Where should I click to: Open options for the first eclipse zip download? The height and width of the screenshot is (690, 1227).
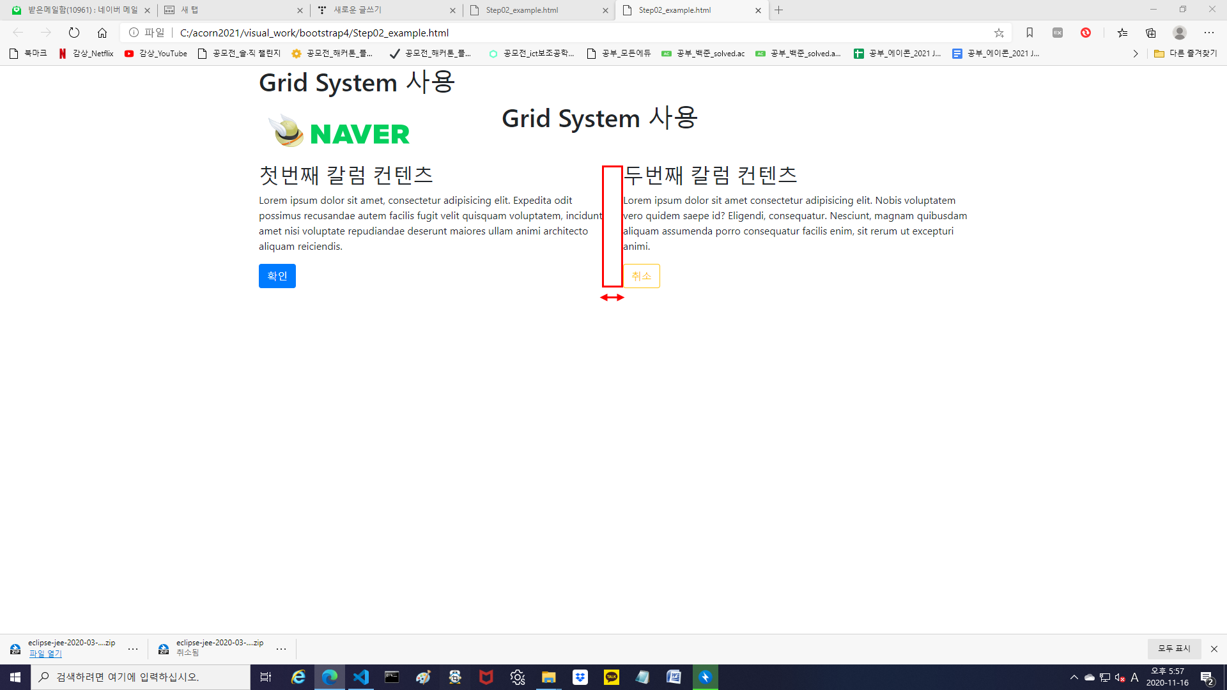pyautogui.click(x=133, y=649)
